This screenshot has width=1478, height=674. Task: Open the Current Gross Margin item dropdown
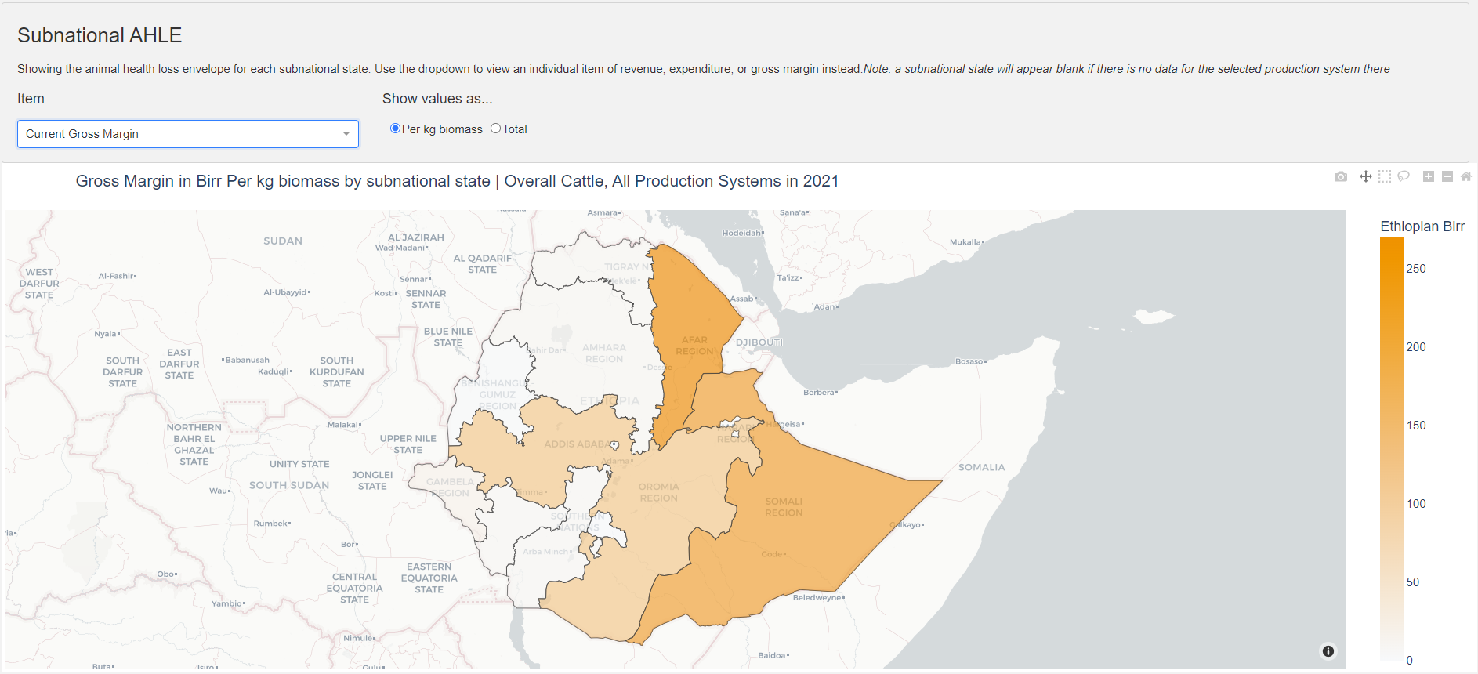[x=188, y=134]
